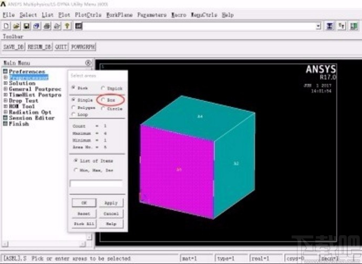This screenshot has width=362, height=264.
Task: Expand ROM Tool tree node
Action: (x=6, y=107)
